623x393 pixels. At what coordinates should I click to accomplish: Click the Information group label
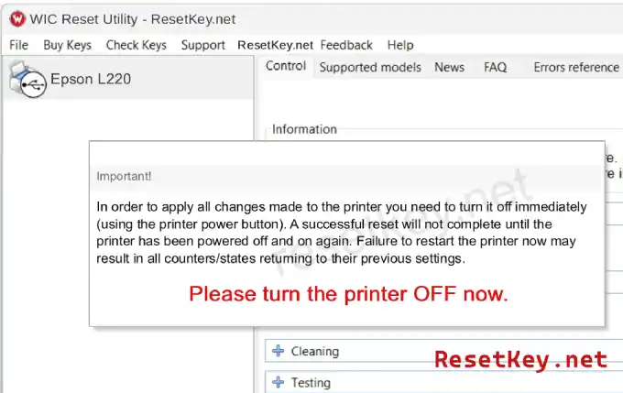tap(304, 129)
